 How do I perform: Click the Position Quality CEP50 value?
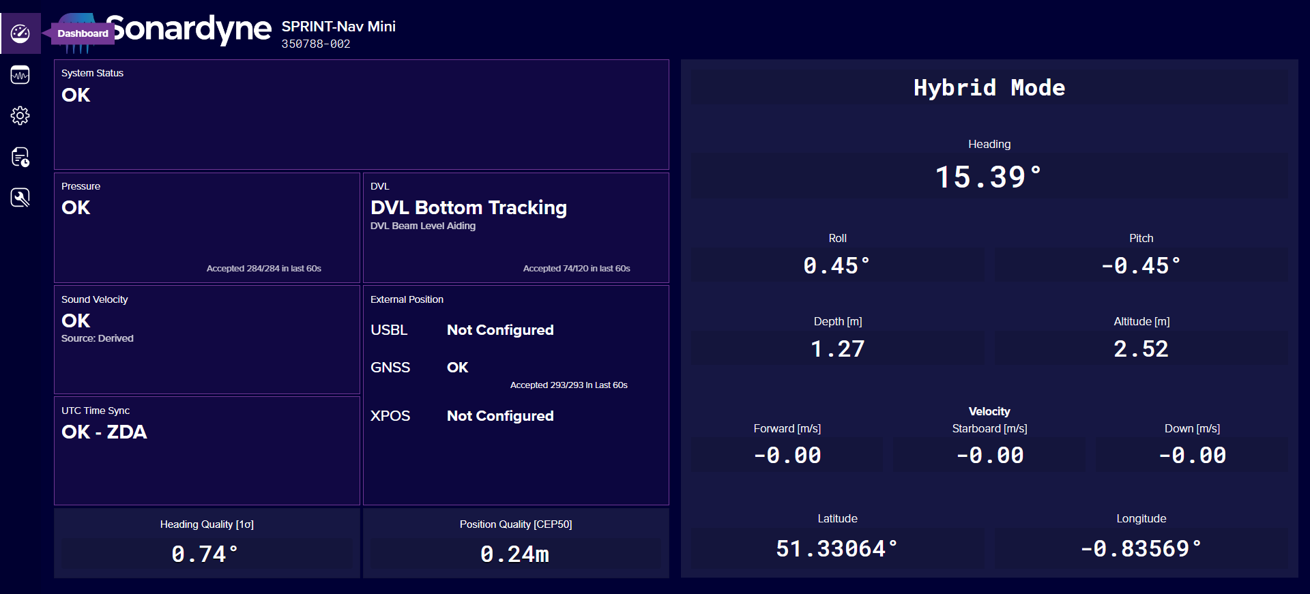click(x=515, y=554)
